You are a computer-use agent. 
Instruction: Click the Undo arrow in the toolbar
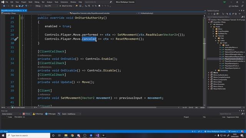click(x=26, y=6)
